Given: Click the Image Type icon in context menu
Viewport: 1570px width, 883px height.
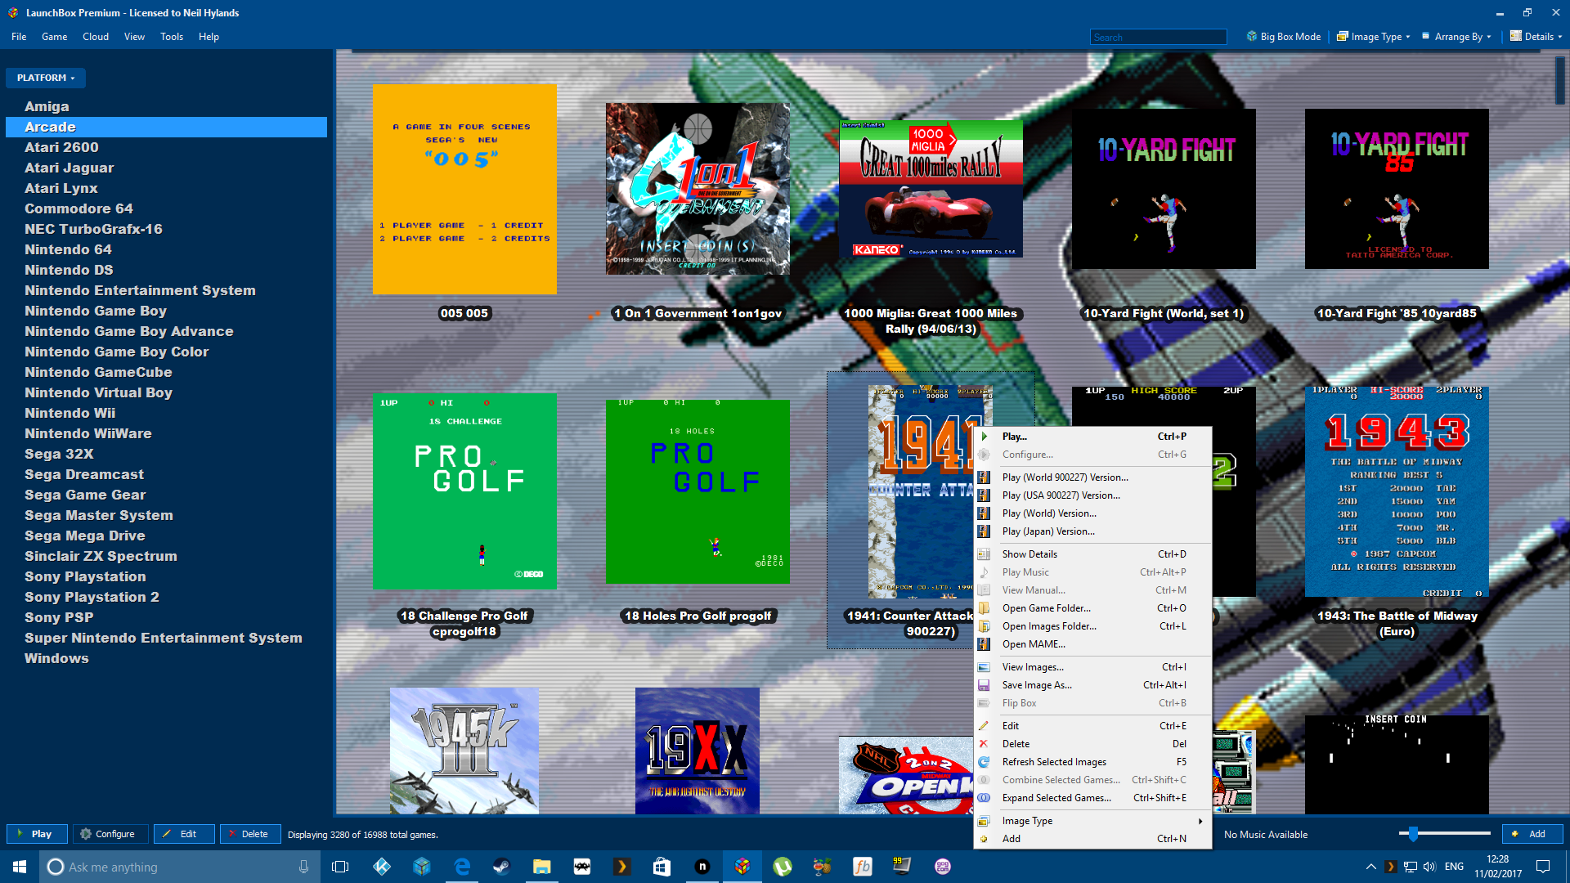Looking at the screenshot, I should click(x=985, y=821).
